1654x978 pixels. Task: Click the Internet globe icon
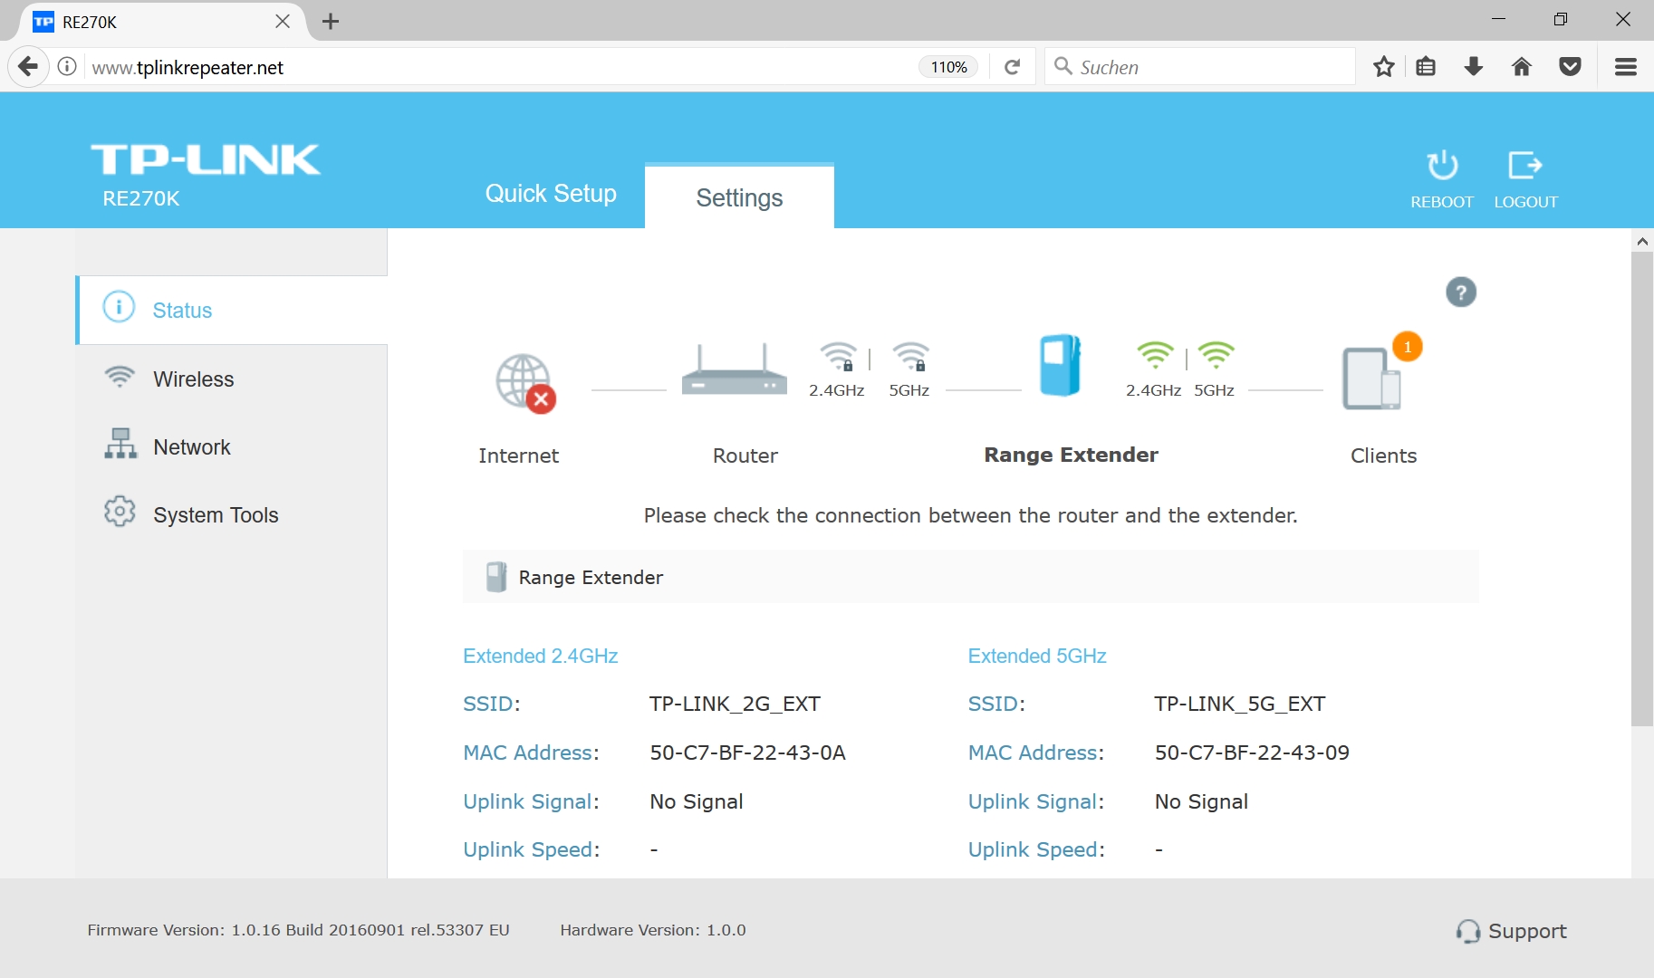click(x=525, y=383)
